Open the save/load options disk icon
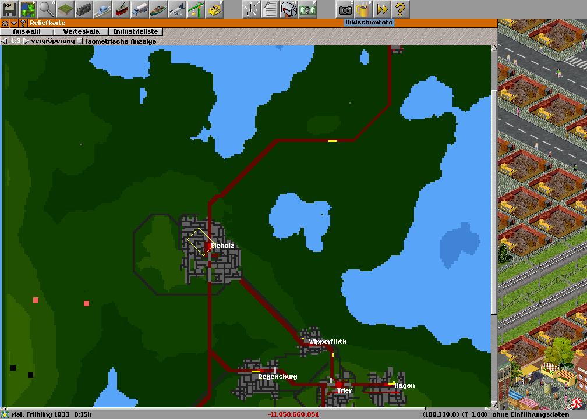The height and width of the screenshot is (419, 587). click(x=9, y=9)
